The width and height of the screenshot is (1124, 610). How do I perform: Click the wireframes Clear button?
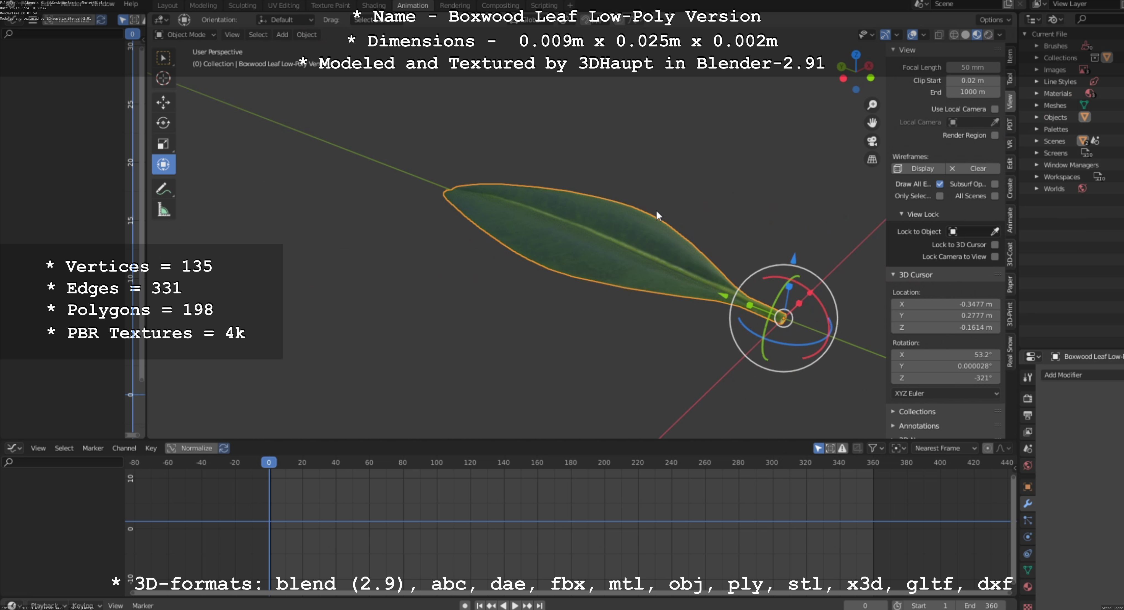[x=973, y=168]
